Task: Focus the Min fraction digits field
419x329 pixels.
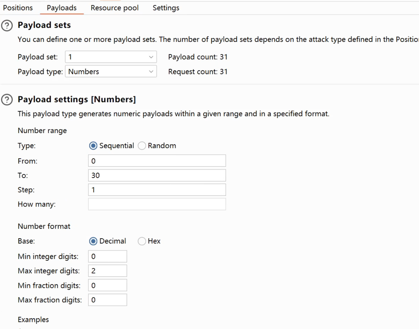Action: point(108,285)
